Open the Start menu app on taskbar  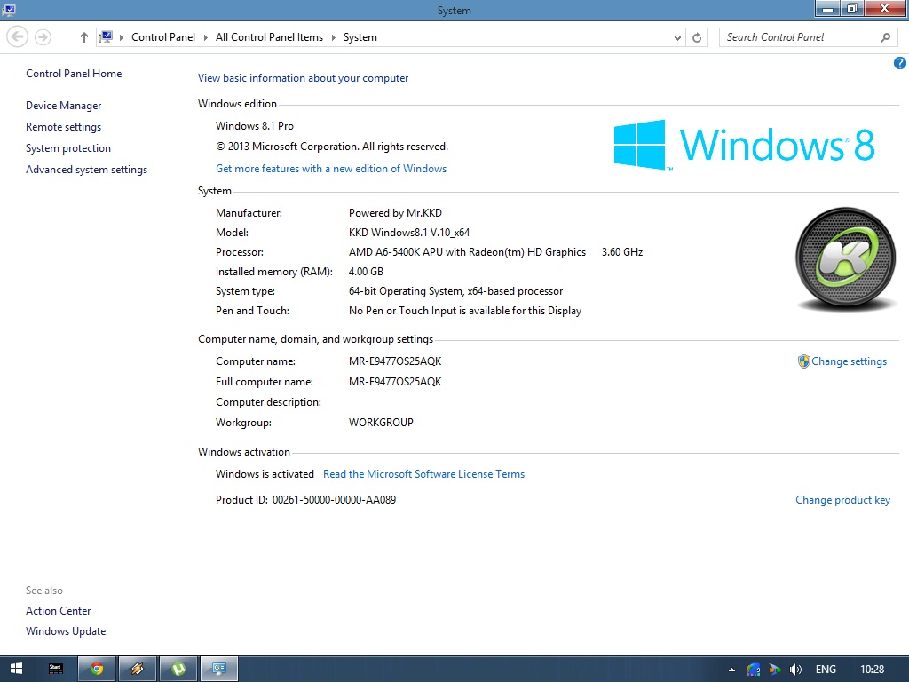(x=56, y=669)
